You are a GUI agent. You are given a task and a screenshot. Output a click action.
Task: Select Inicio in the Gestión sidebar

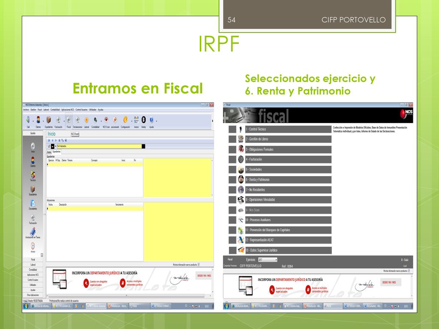point(33,147)
